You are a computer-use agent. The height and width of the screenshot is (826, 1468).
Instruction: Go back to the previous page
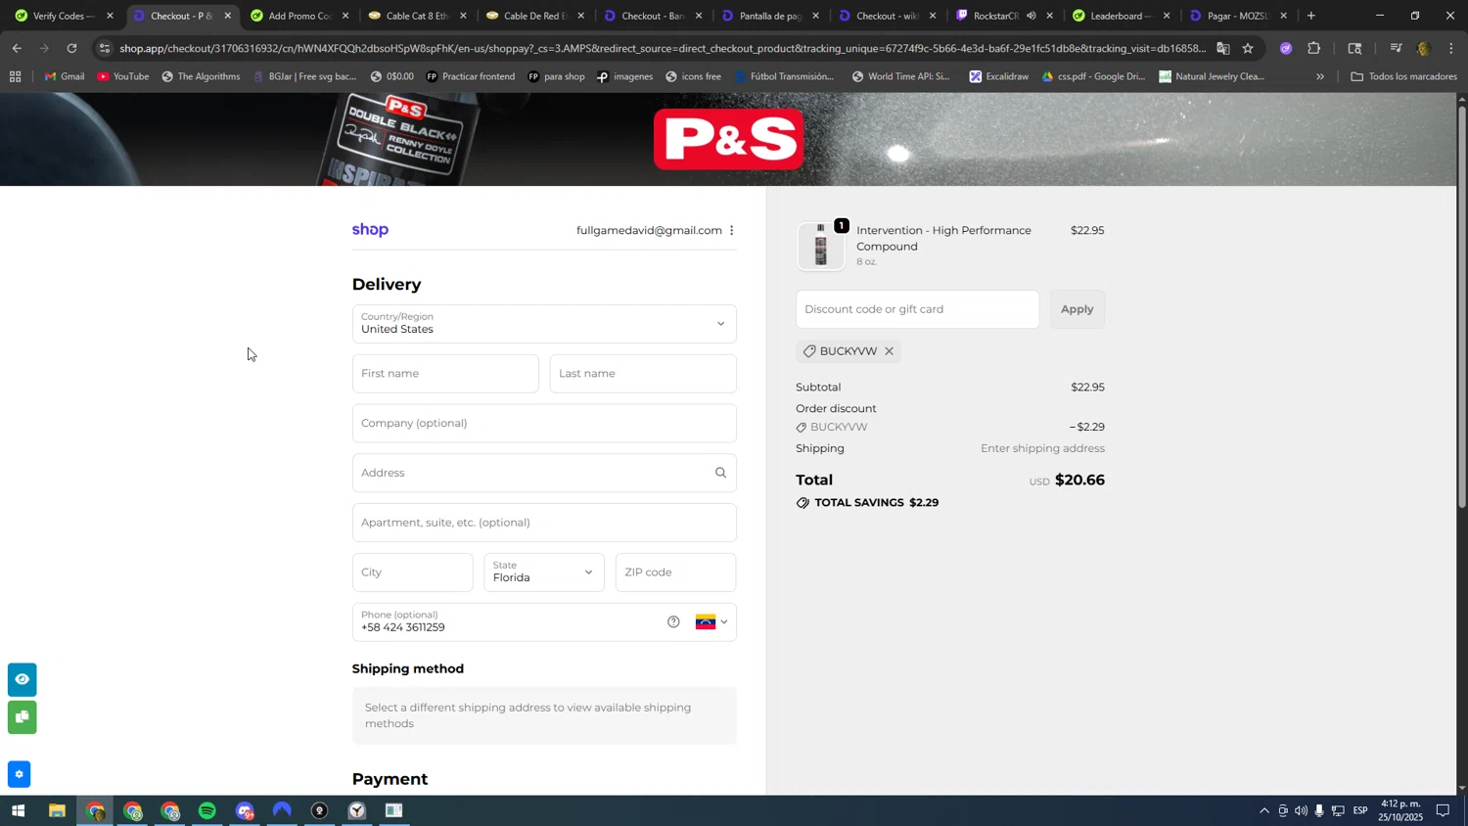17,48
